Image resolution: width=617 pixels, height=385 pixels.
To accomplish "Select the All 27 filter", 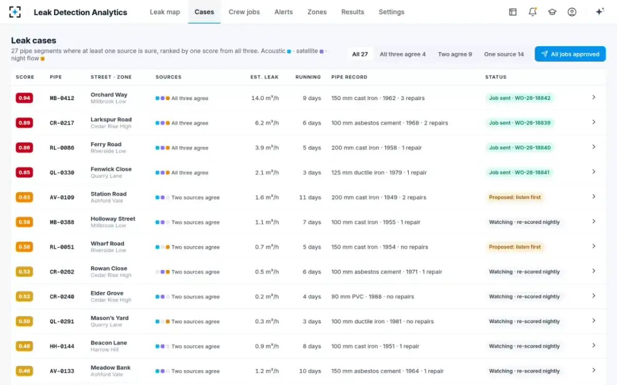I will click(360, 54).
